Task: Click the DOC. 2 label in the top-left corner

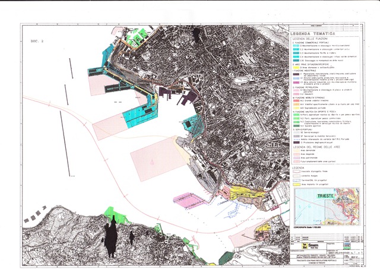Action: coord(37,42)
